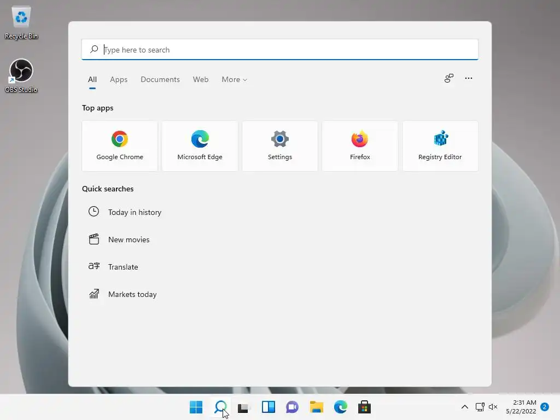Open Registry Editor from Top apps
The image size is (560, 420).
click(x=440, y=145)
